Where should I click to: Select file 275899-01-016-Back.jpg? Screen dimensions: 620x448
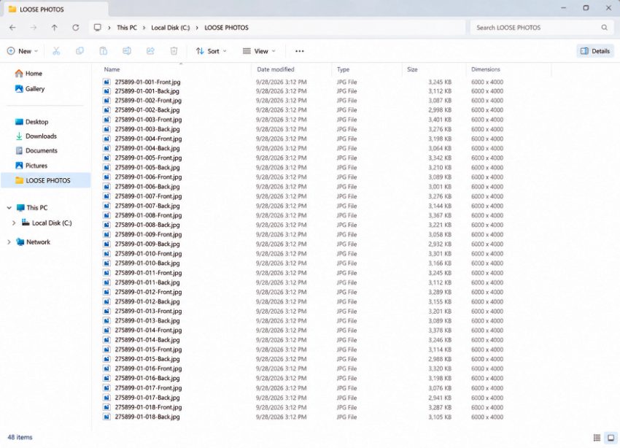147,378
